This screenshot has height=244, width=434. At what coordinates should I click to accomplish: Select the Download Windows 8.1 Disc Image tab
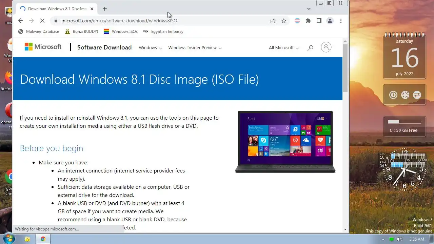tap(57, 9)
